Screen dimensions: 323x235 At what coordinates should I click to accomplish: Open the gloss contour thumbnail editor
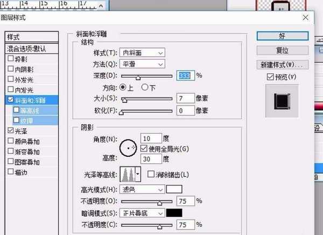[x=127, y=174]
